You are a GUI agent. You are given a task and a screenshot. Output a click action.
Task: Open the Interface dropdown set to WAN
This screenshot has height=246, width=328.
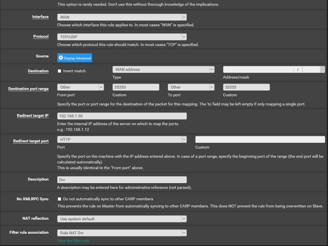click(122, 17)
